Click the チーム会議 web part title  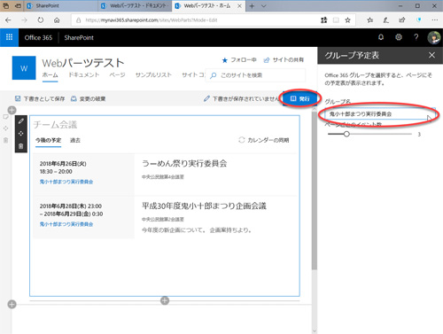pyautogui.click(x=55, y=125)
